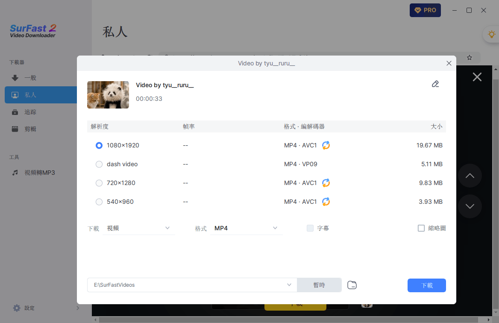The height and width of the screenshot is (323, 499).
Task: Click the up arrow circle button
Action: coord(470,176)
